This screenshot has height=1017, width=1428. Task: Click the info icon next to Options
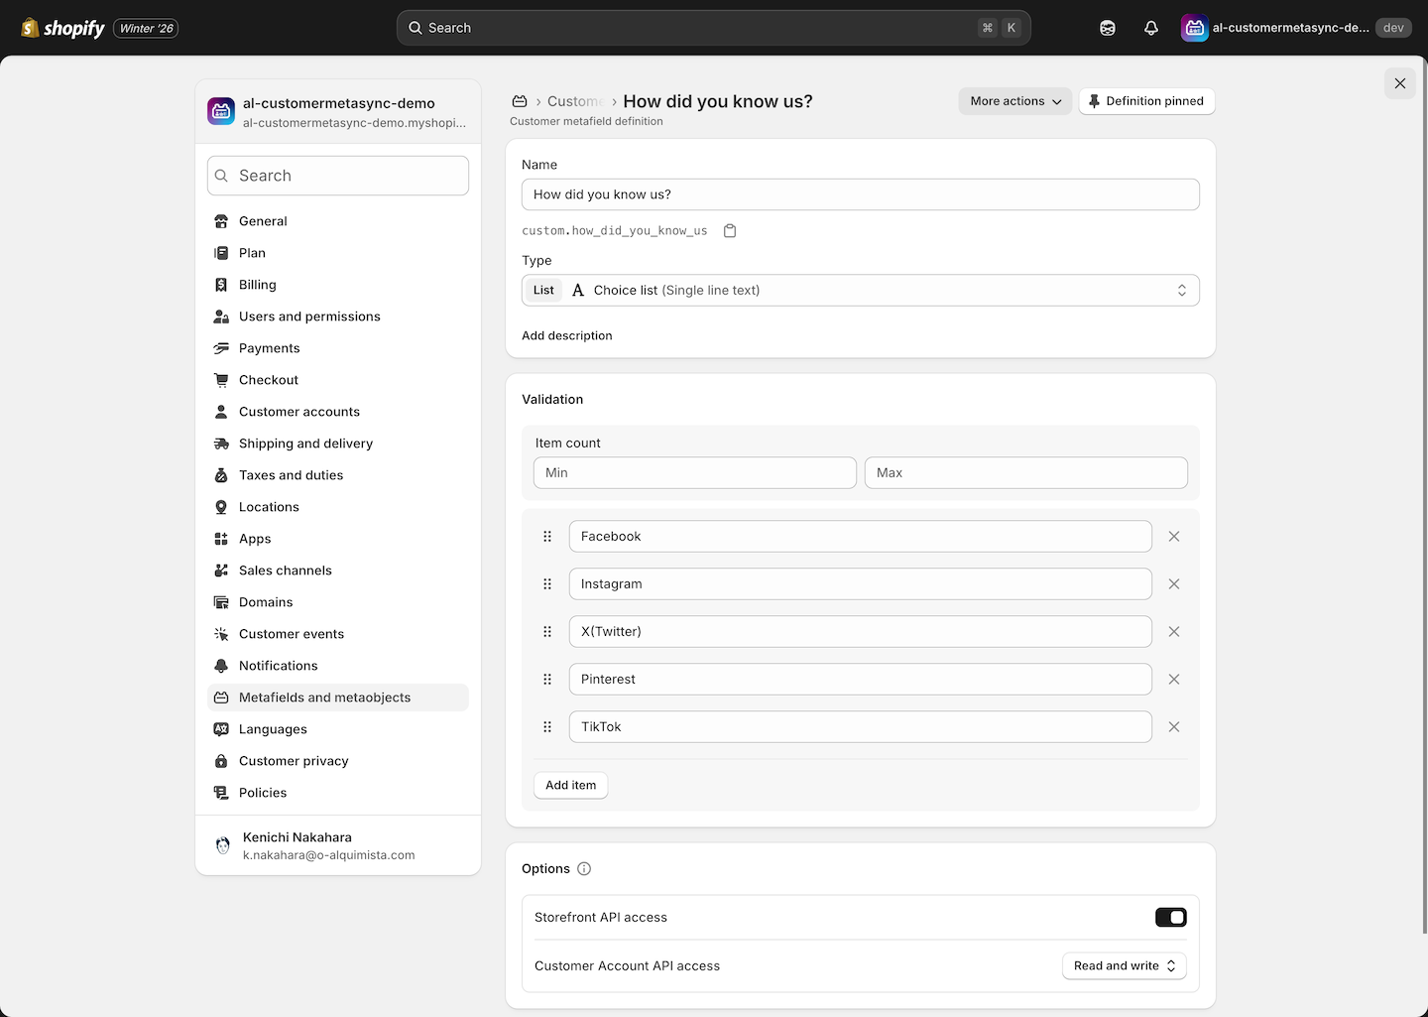coord(584,868)
